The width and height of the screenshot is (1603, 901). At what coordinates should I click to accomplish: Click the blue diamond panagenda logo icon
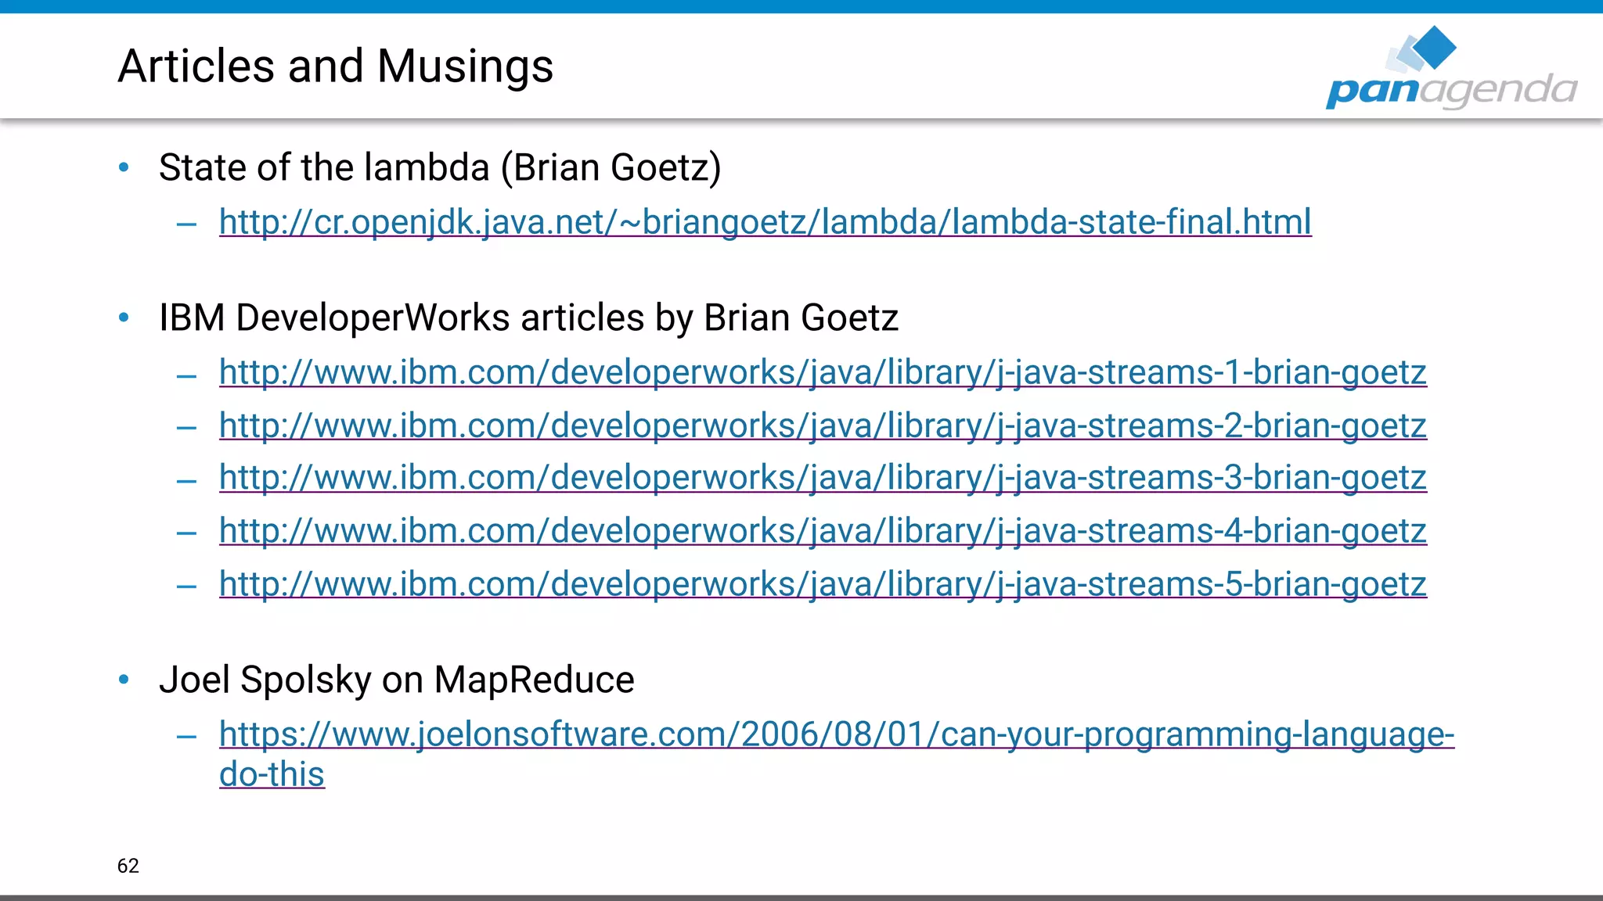pos(1430,48)
